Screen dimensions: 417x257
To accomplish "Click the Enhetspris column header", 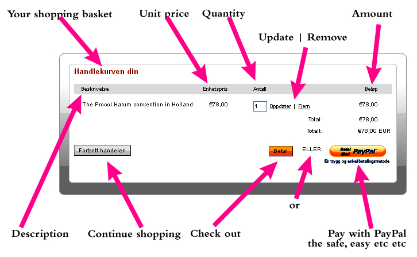I will [215, 89].
